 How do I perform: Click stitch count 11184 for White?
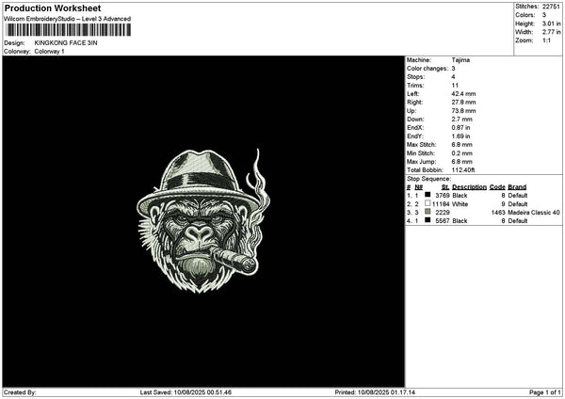tap(441, 204)
